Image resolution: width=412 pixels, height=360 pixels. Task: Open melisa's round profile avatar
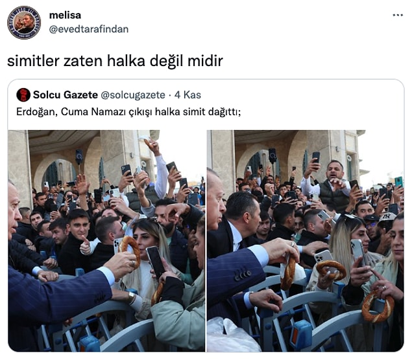pos(24,23)
